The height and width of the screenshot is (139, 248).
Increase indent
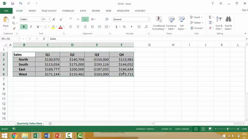tap(100, 27)
